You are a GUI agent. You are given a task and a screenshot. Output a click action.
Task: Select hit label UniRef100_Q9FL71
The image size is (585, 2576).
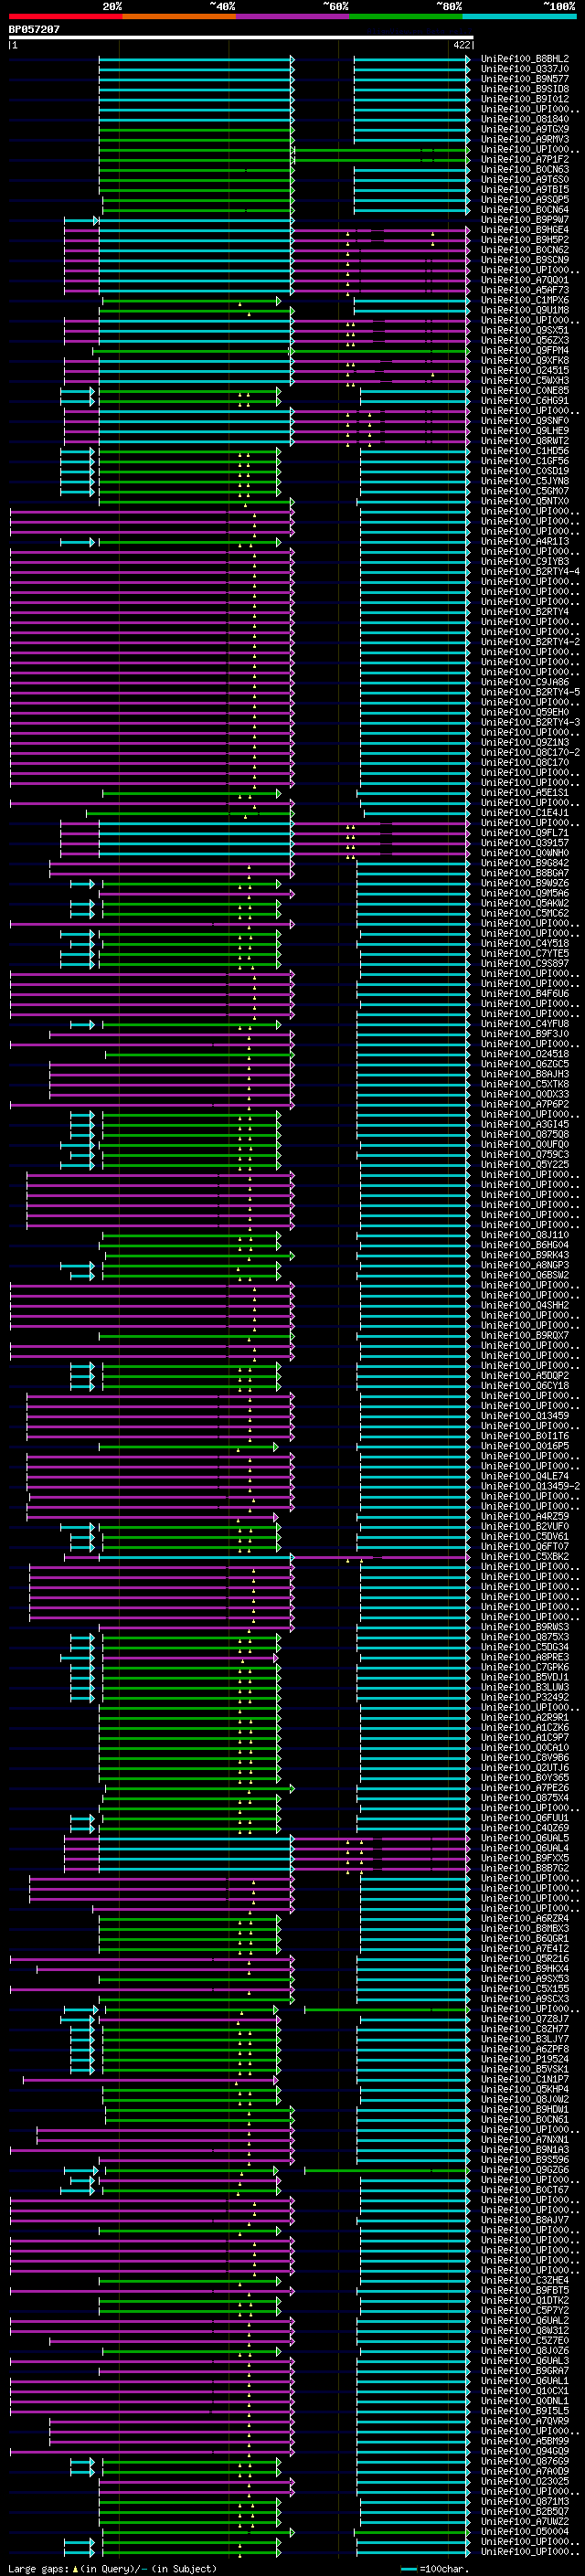[525, 833]
